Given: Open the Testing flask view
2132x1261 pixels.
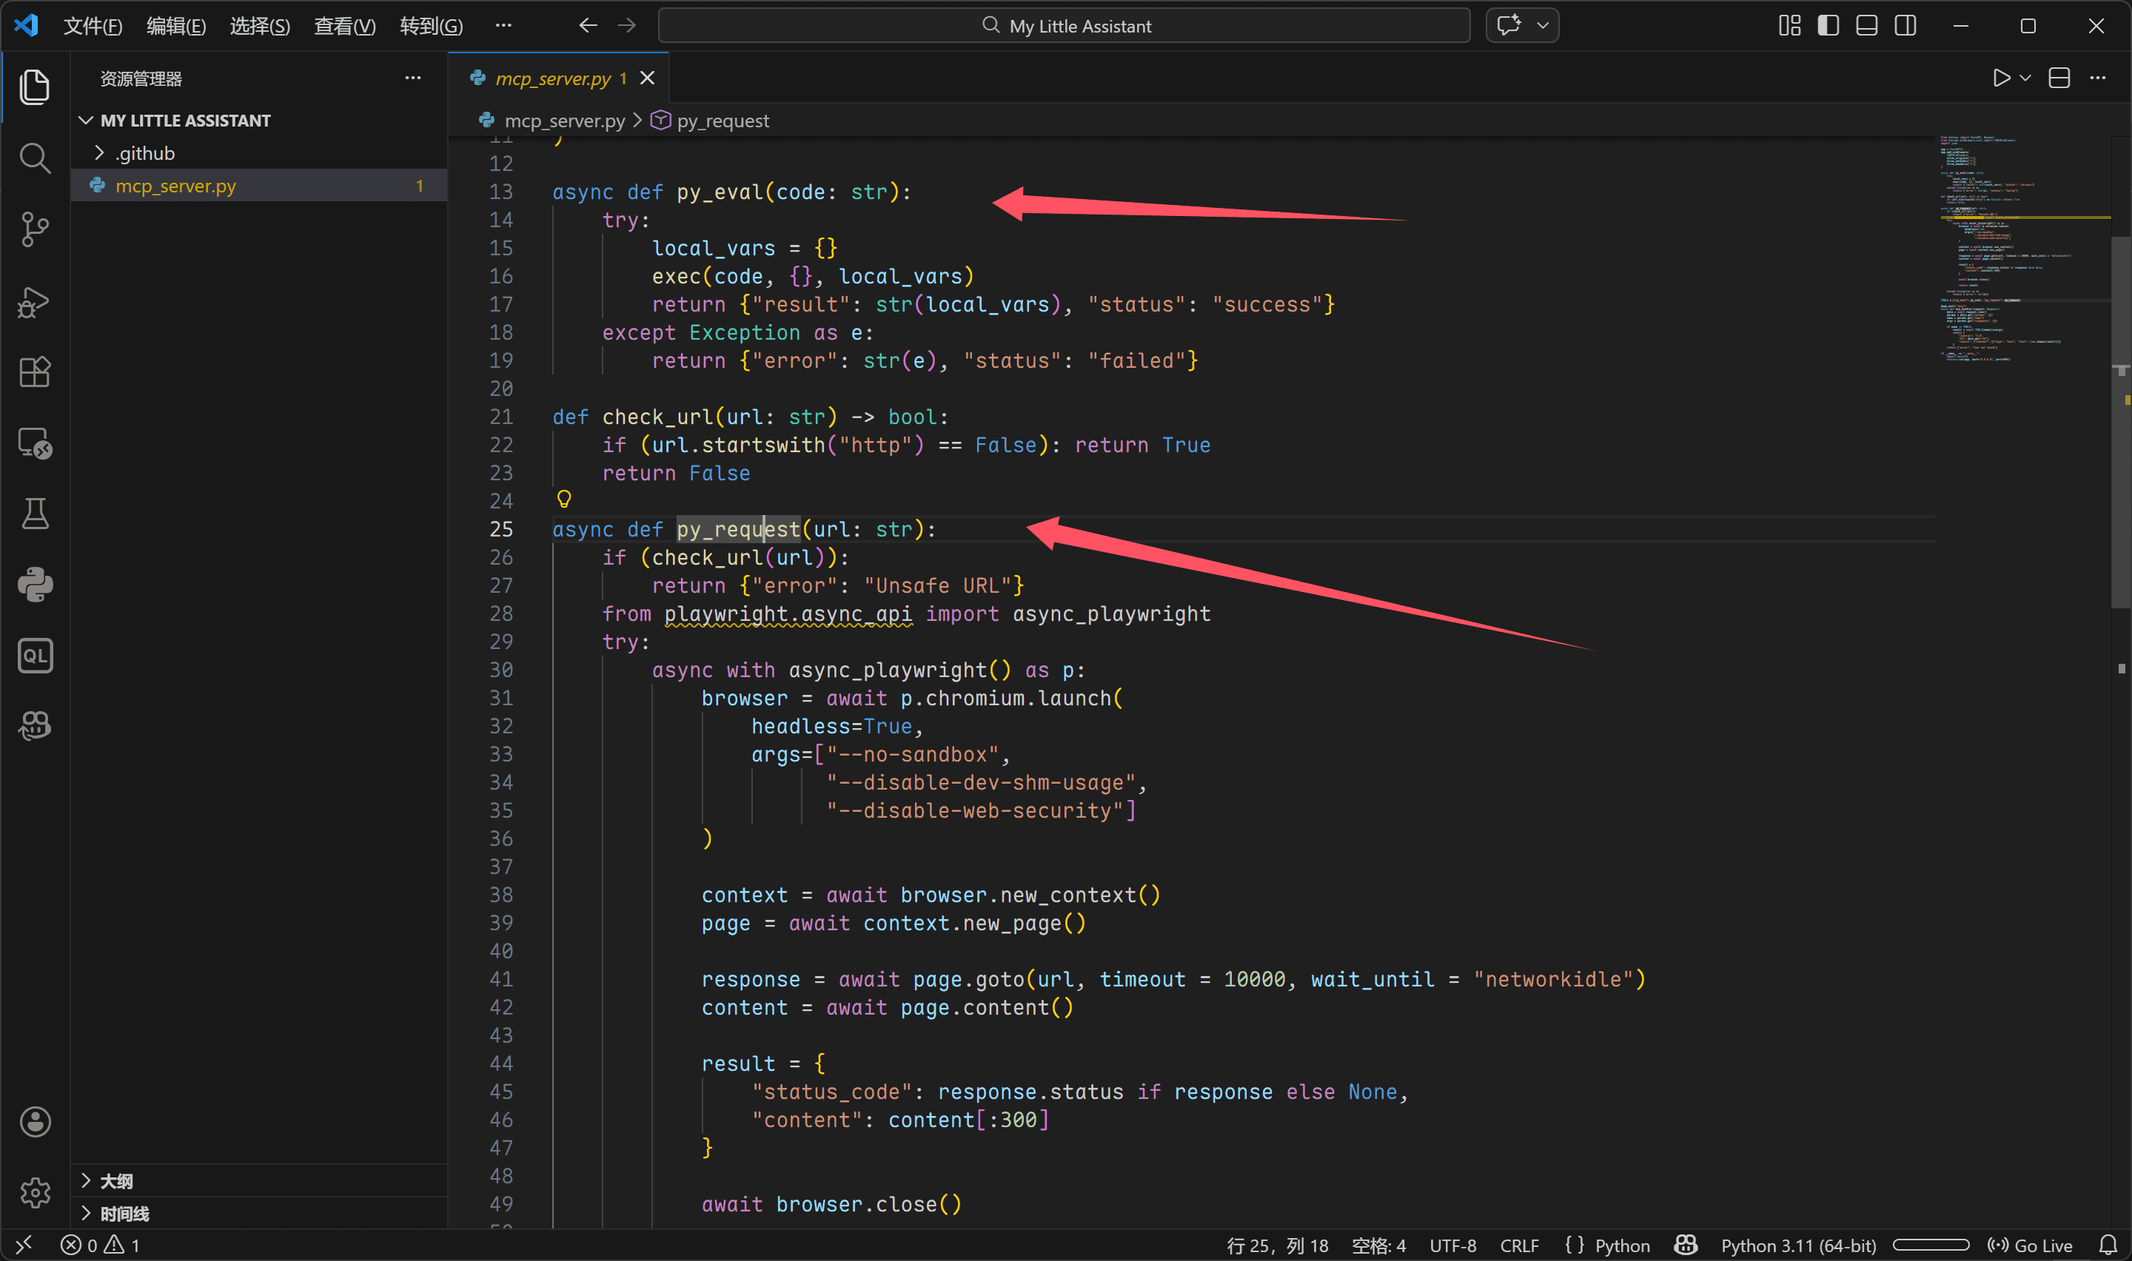Looking at the screenshot, I should click(x=34, y=514).
